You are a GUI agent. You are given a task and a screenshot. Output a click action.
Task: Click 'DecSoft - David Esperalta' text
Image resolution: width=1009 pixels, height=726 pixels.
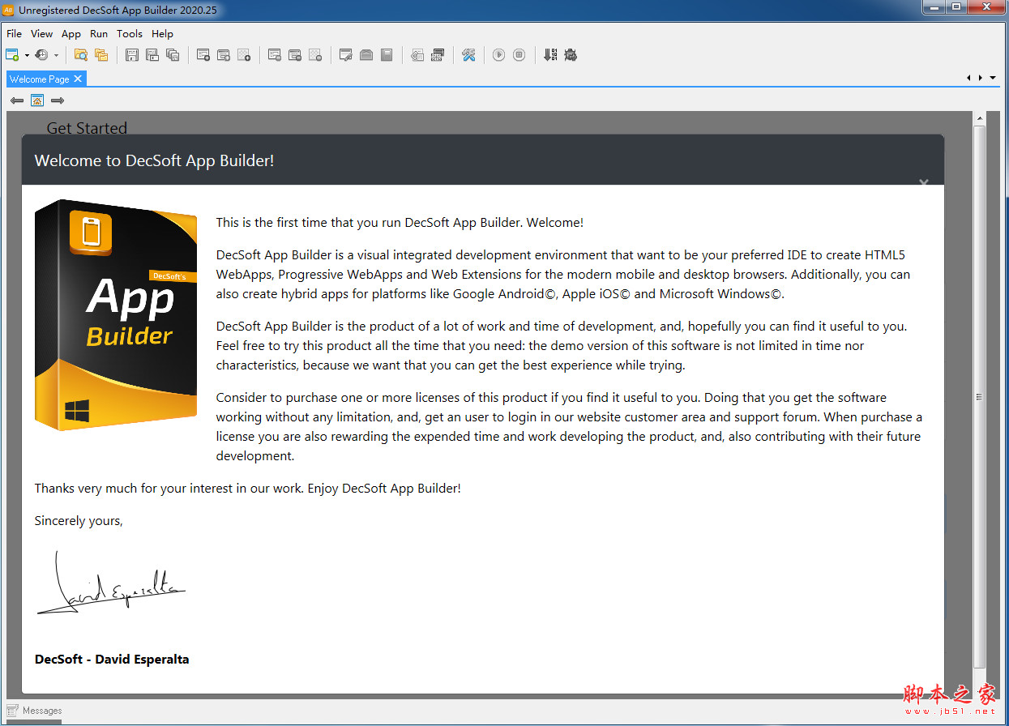pyautogui.click(x=112, y=660)
